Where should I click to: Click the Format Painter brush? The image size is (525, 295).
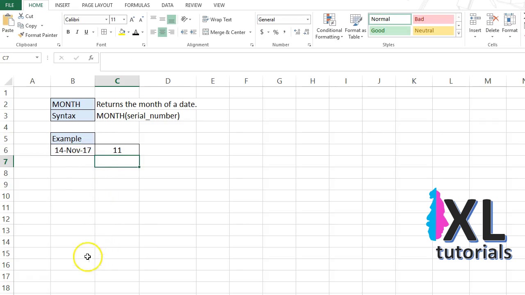coord(21,35)
